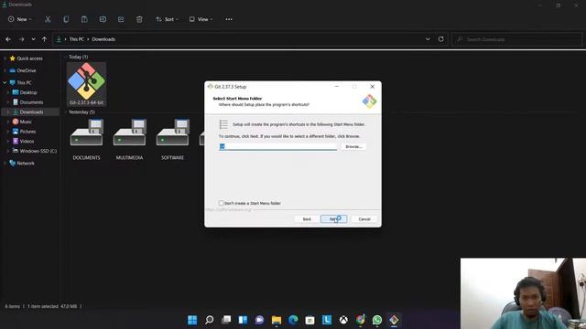Screen dimensions: 586x329
Task: Go forward with the Explorer forward arrow
Action: click(x=21, y=39)
